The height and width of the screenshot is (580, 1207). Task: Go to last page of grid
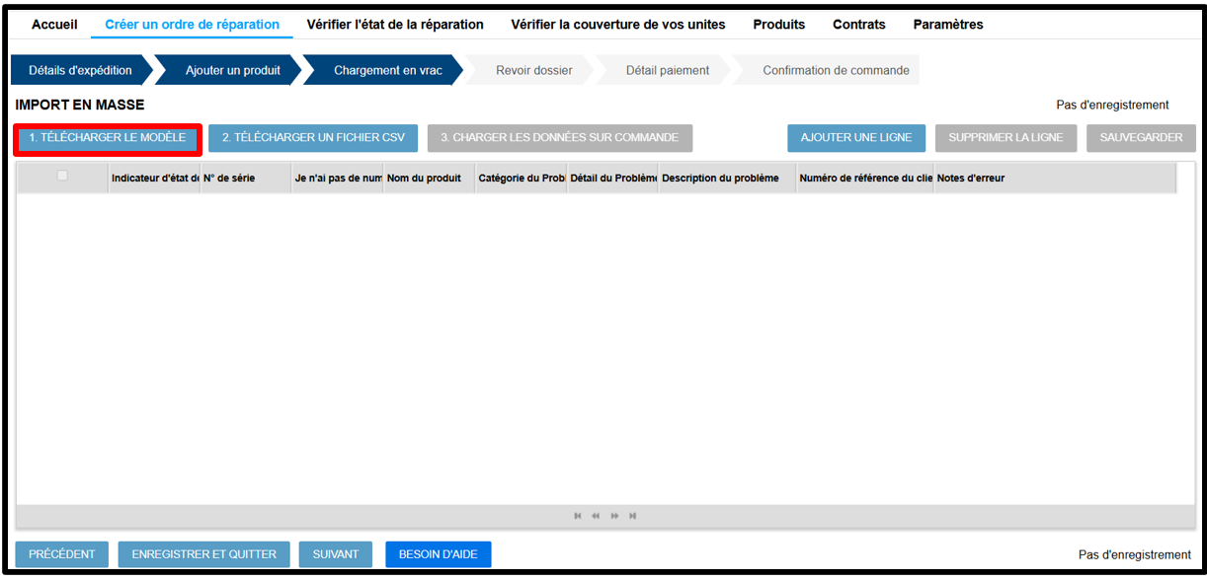tap(633, 516)
